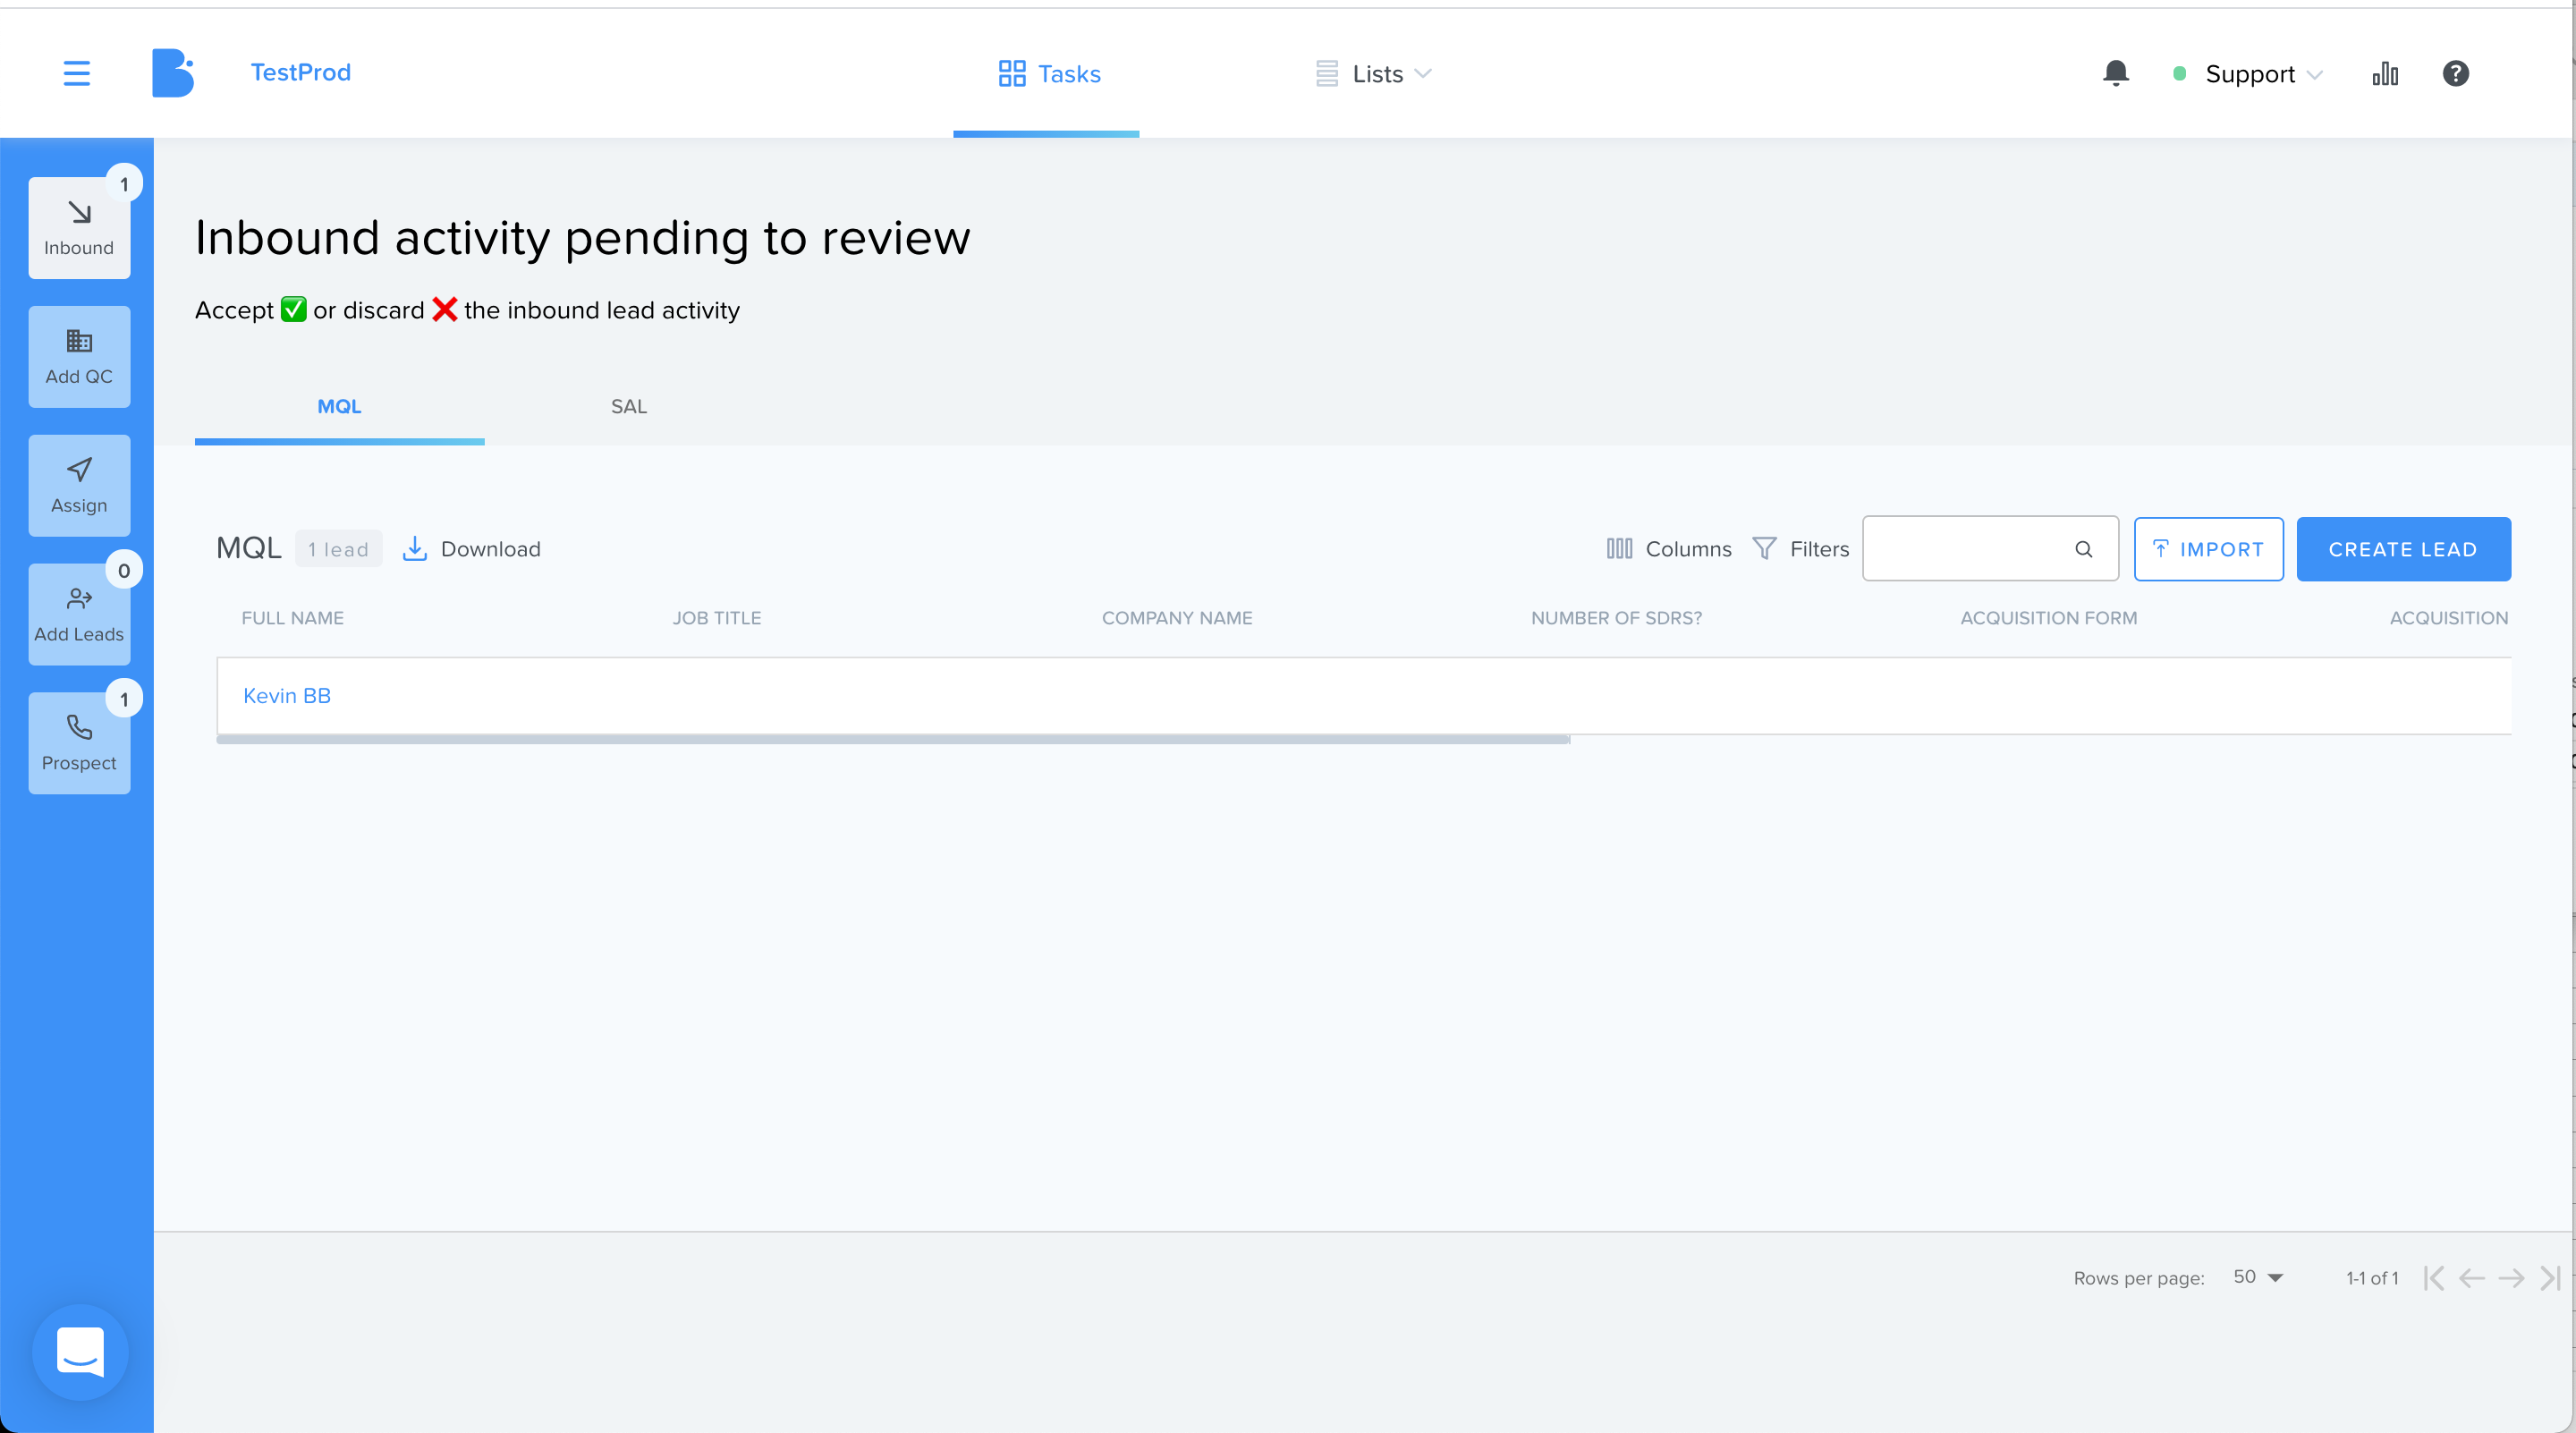The width and height of the screenshot is (2576, 1433).
Task: Download the MQL lead list
Action: click(x=471, y=549)
